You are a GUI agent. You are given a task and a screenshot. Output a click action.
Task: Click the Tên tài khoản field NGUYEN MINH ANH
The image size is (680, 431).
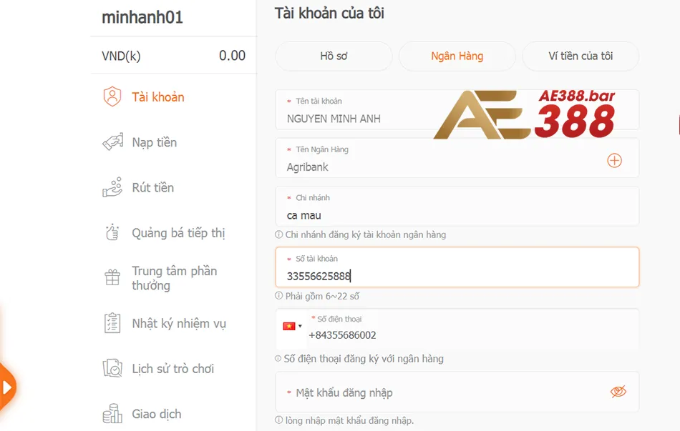tap(457, 109)
